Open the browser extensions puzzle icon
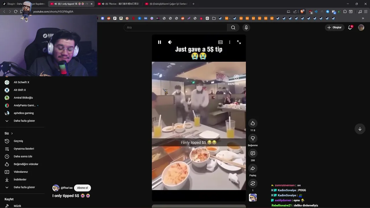 [345, 12]
